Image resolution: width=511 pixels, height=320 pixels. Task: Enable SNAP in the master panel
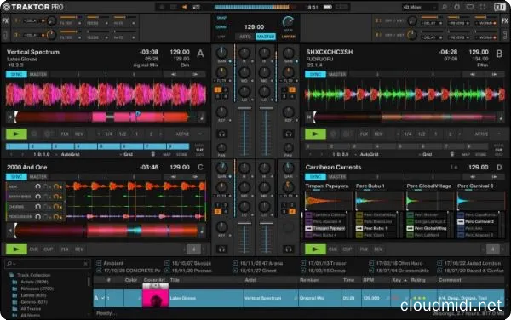tap(221, 18)
